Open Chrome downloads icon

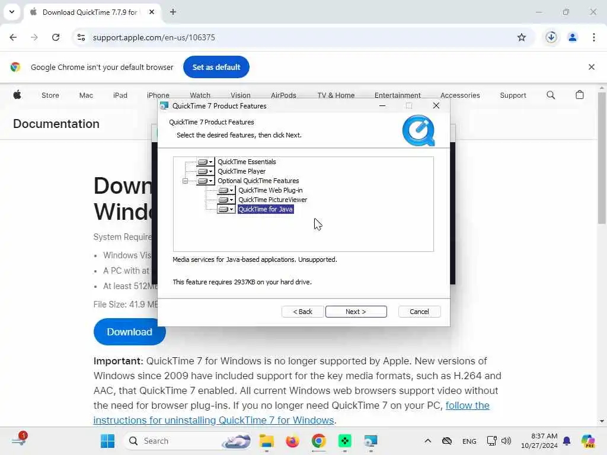[551, 37]
